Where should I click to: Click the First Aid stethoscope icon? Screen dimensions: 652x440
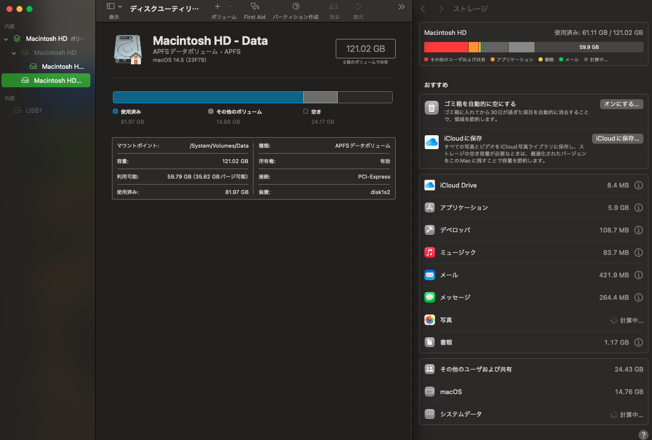(255, 7)
